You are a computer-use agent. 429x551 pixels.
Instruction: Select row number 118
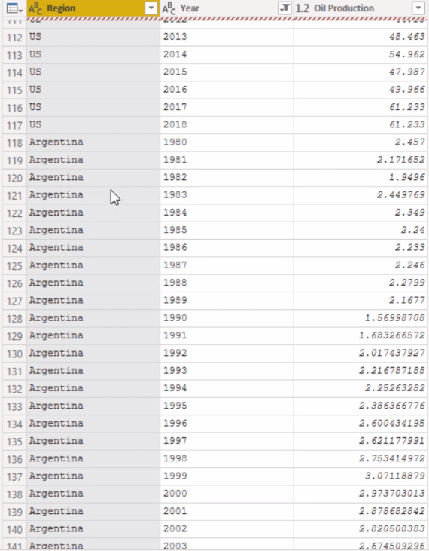(x=14, y=142)
